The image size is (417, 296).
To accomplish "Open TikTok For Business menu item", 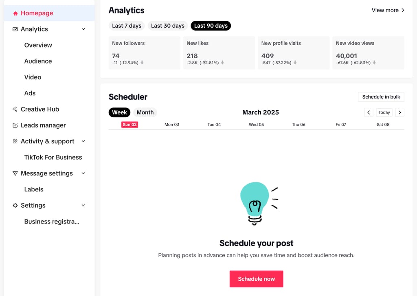I will (x=53, y=157).
